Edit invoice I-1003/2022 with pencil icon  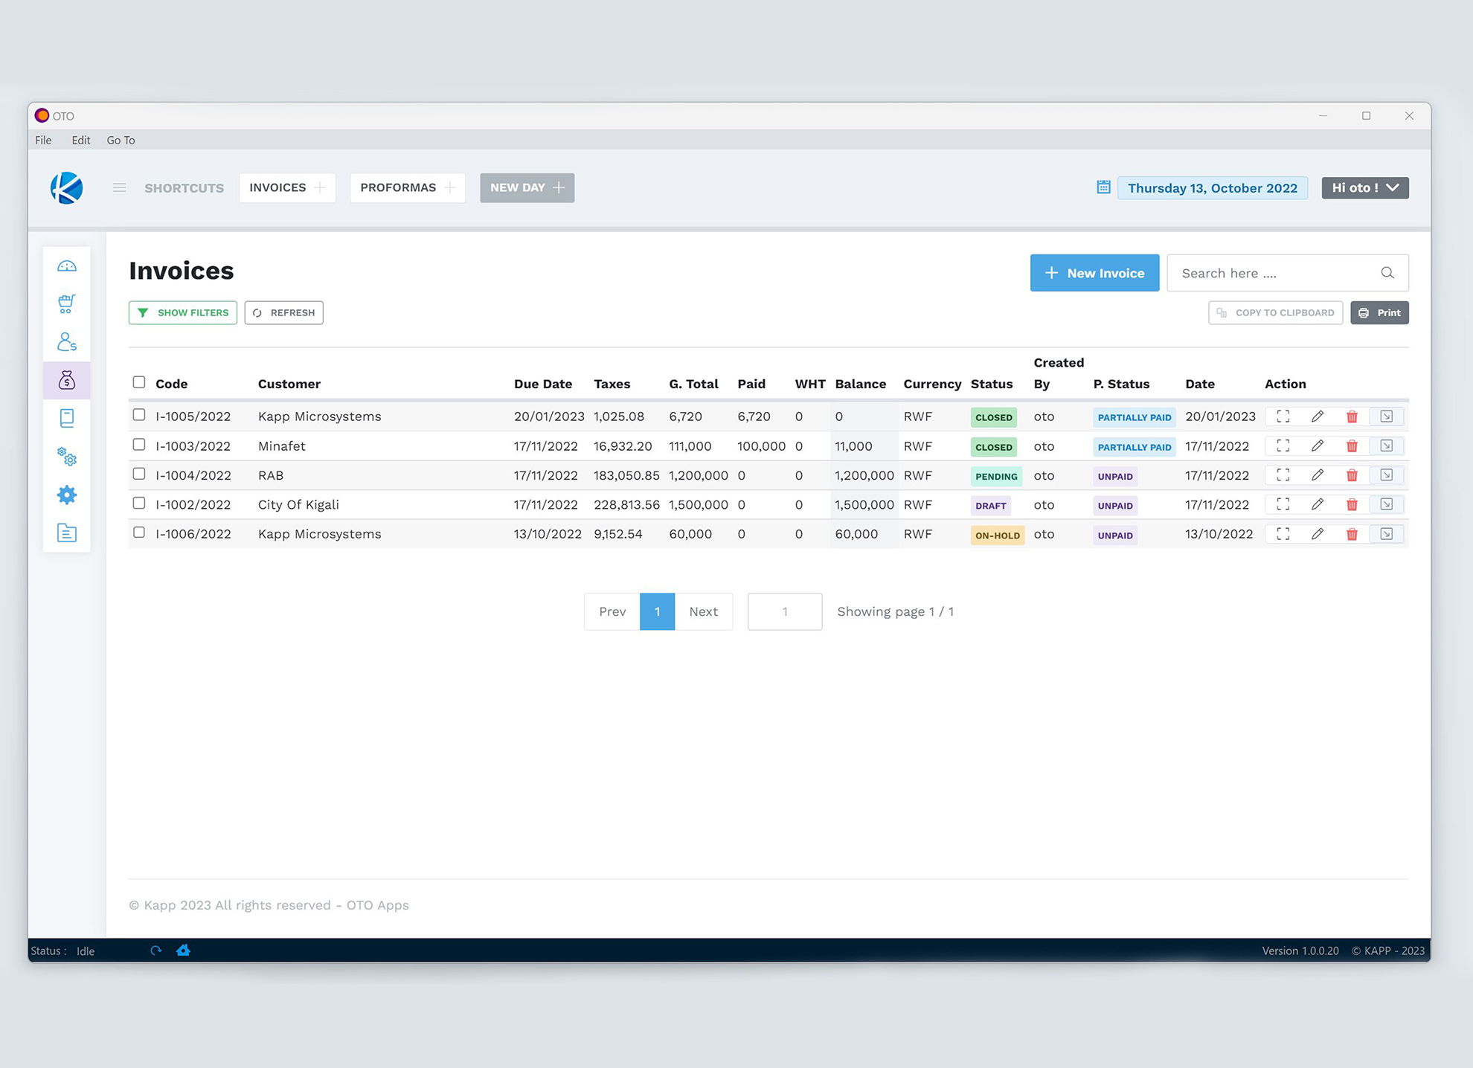(1318, 446)
